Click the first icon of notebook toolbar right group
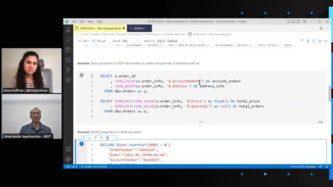 [x=302, y=41]
